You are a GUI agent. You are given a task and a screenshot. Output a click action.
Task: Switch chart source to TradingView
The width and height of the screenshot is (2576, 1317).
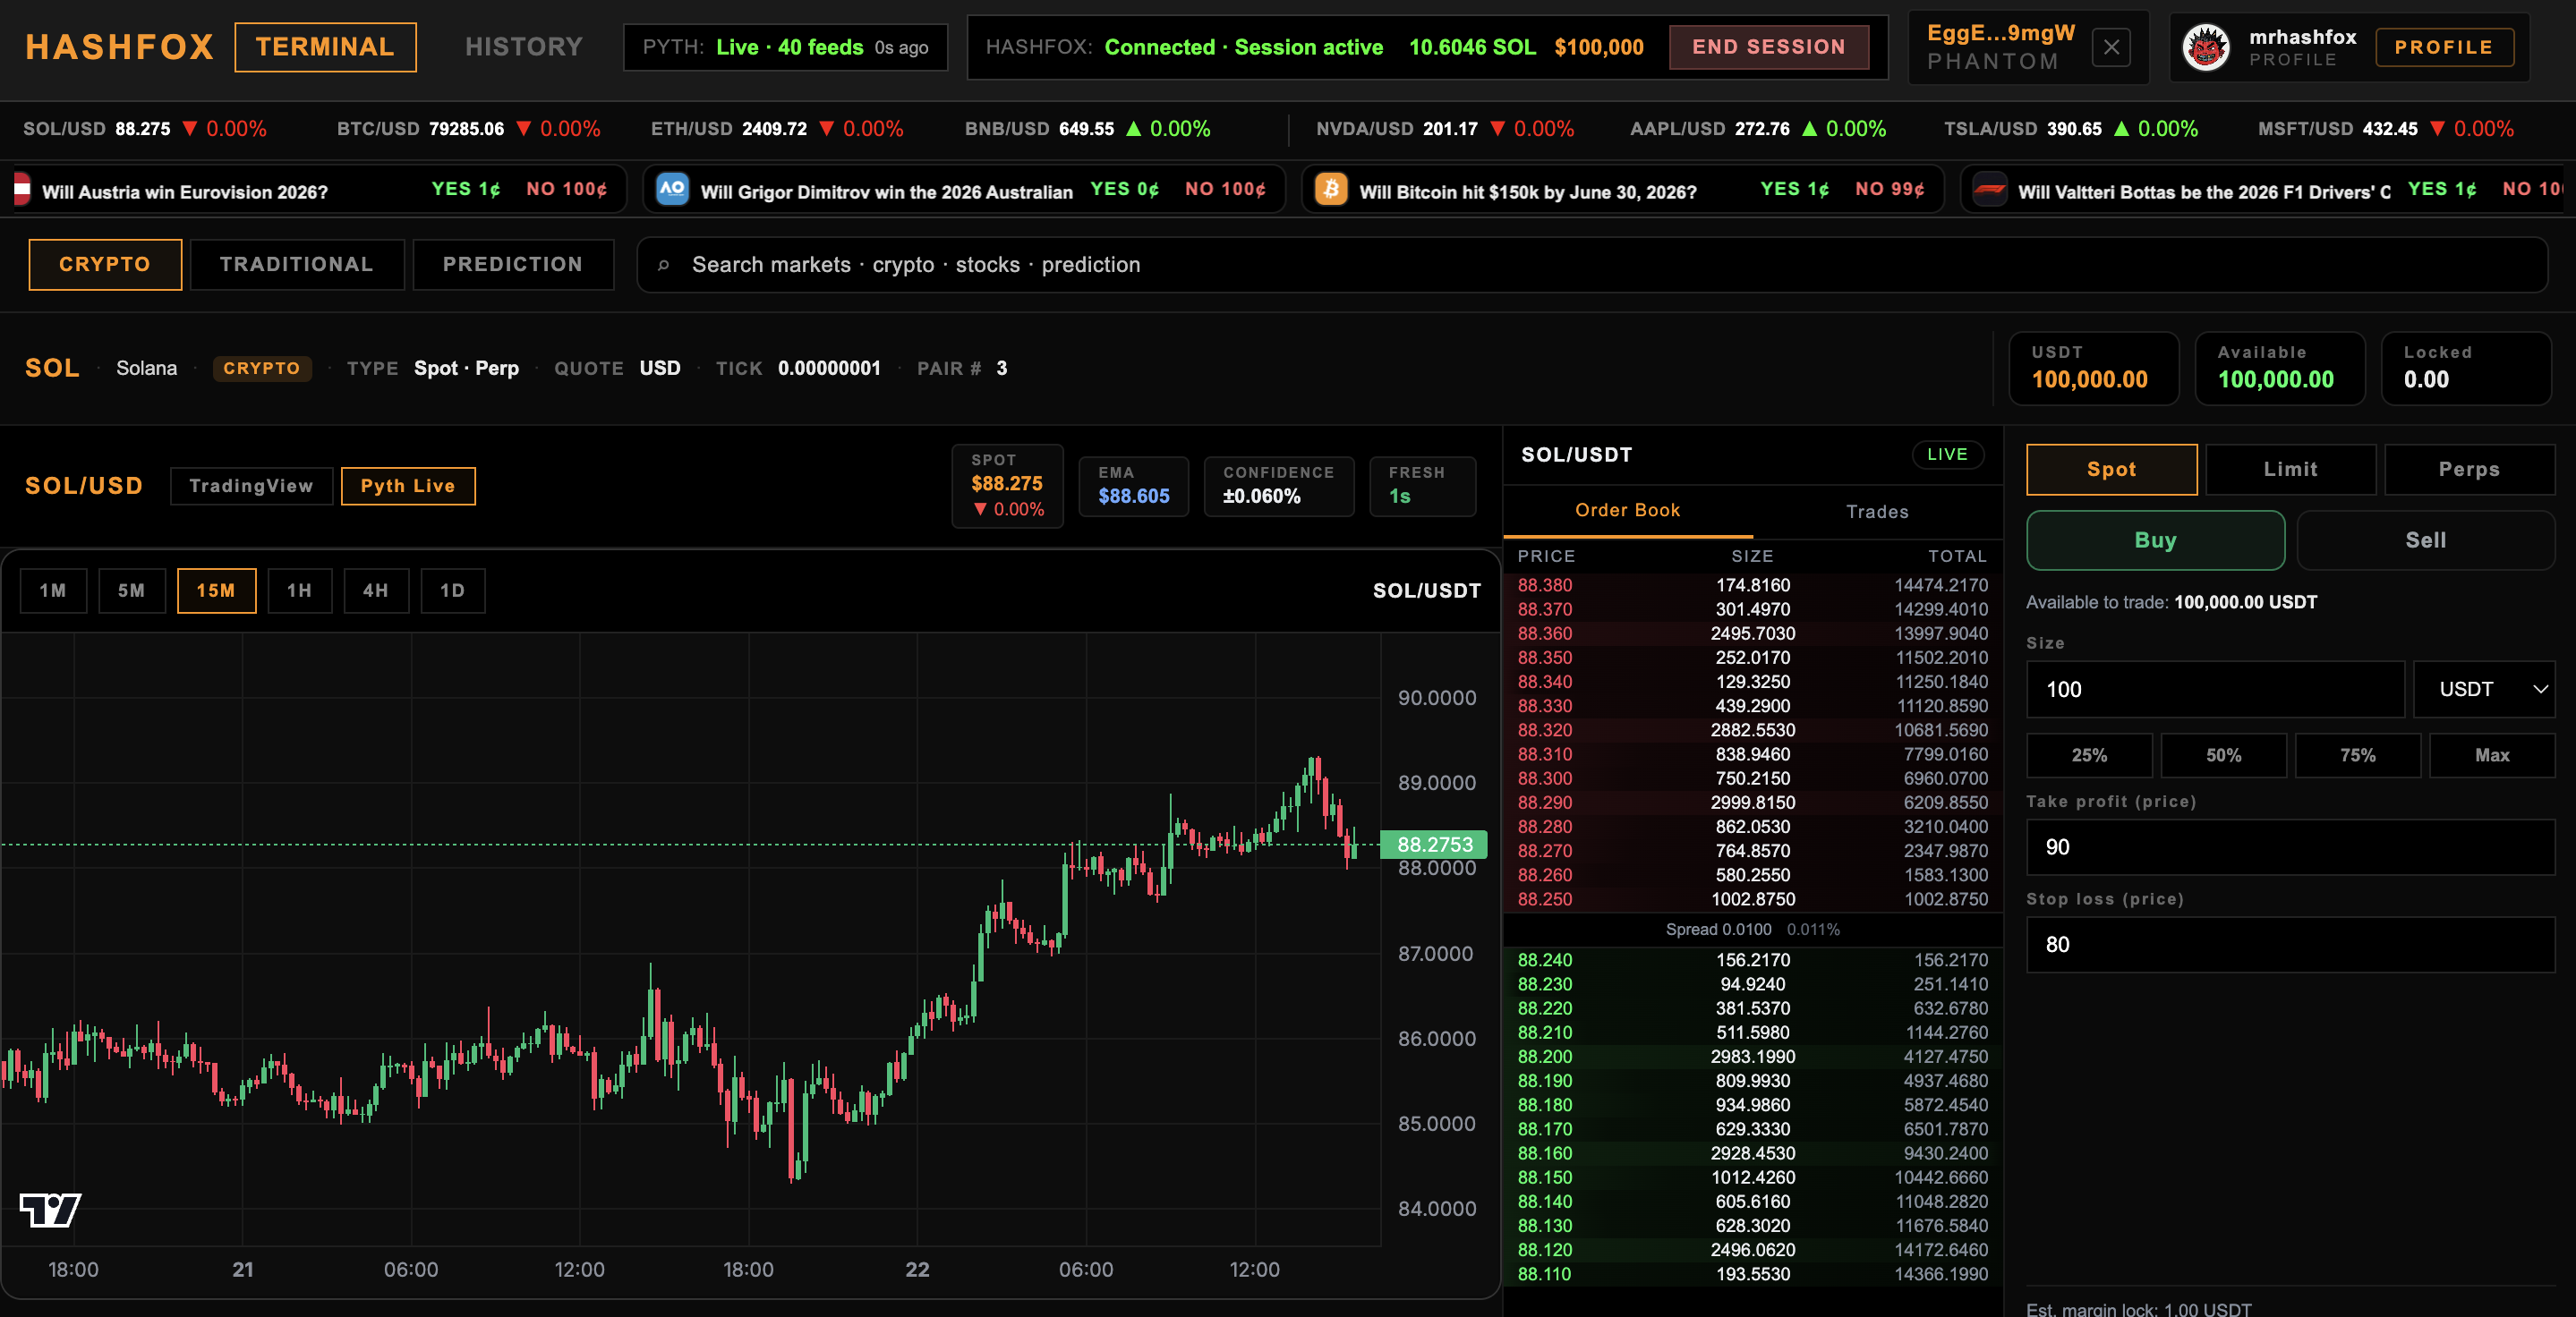point(251,486)
